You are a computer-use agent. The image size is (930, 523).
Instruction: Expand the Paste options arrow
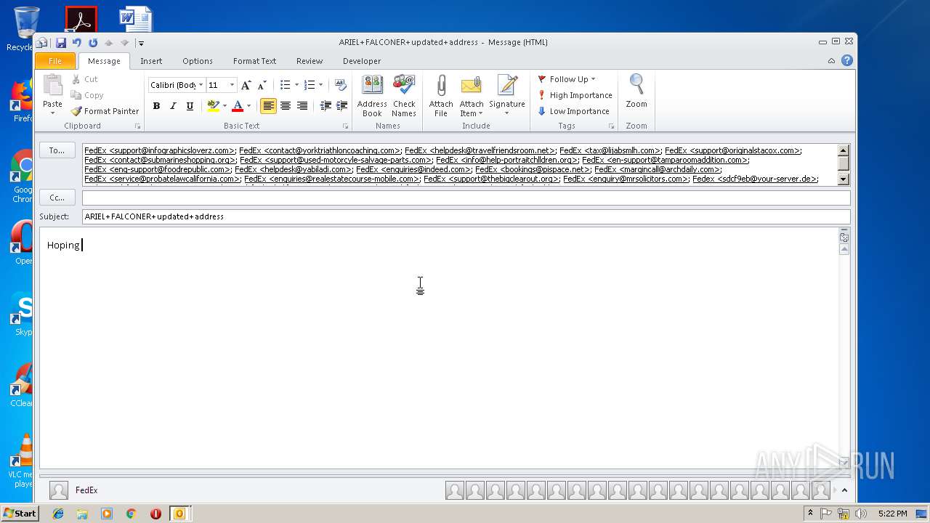pyautogui.click(x=52, y=113)
